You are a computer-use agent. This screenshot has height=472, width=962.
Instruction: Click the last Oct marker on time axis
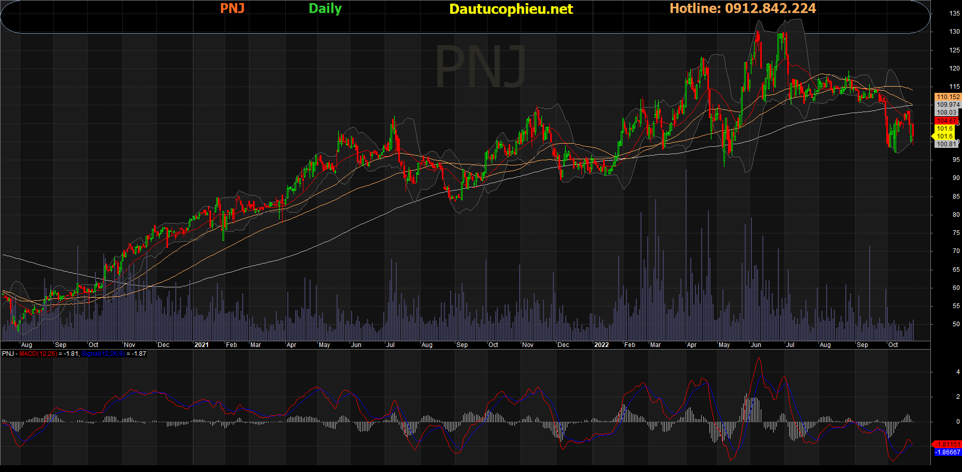pos(893,345)
